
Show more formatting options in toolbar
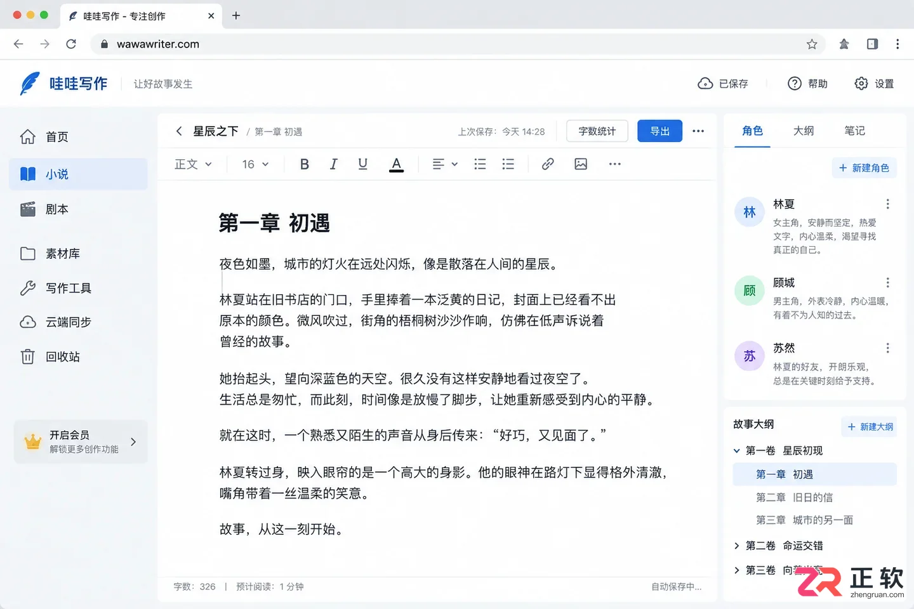click(x=614, y=164)
